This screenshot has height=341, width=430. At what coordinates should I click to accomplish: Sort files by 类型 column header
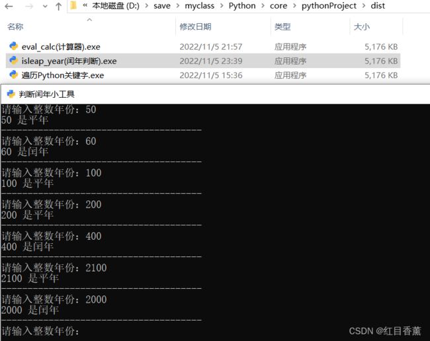282,27
